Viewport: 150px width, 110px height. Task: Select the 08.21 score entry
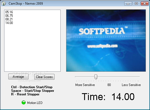9,19
